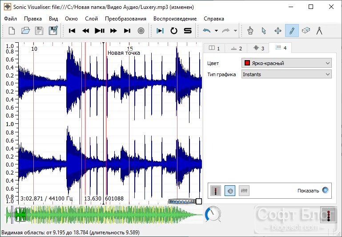This screenshot has width=342, height=237.
Task: Undo the last action
Action: [206, 31]
